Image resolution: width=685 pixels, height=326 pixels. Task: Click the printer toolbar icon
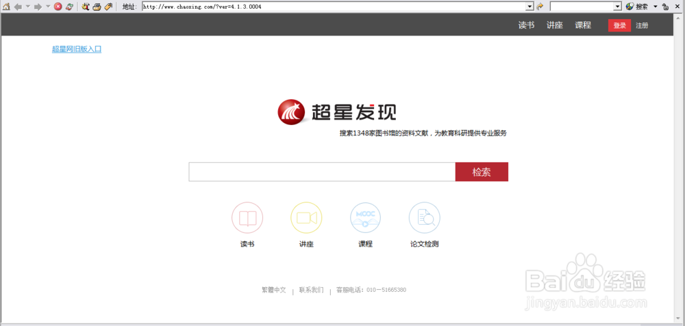click(x=97, y=7)
